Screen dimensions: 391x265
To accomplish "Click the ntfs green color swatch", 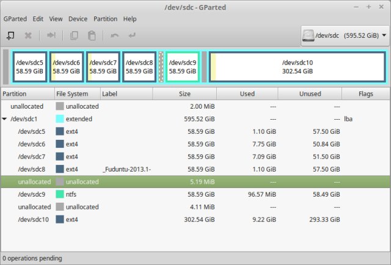I will coord(60,194).
